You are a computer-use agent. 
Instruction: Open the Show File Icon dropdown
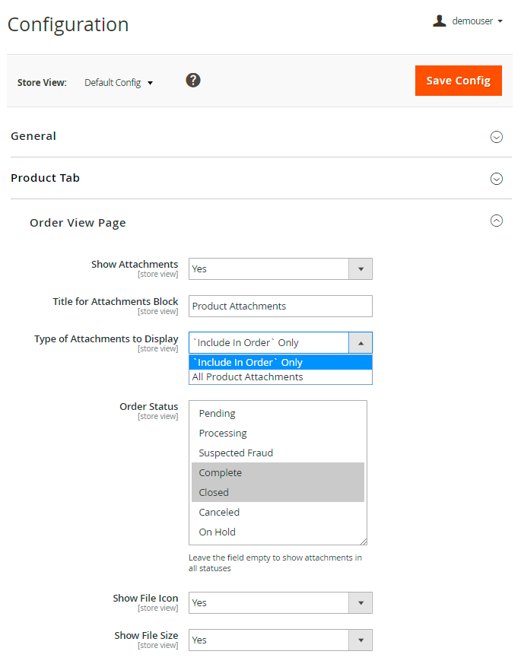pos(280,602)
